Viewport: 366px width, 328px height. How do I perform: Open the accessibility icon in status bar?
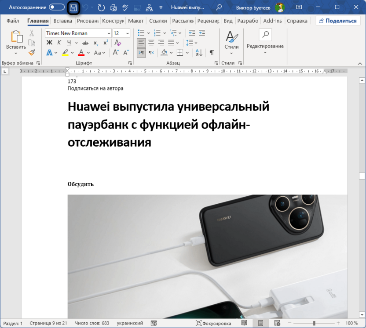point(154,323)
